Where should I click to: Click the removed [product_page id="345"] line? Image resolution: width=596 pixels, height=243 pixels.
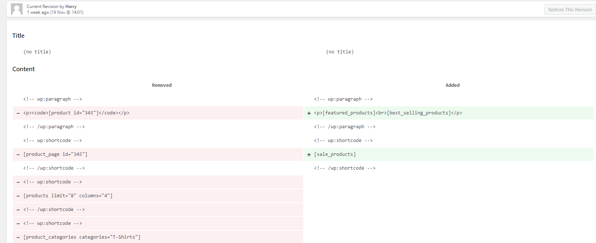pos(55,154)
